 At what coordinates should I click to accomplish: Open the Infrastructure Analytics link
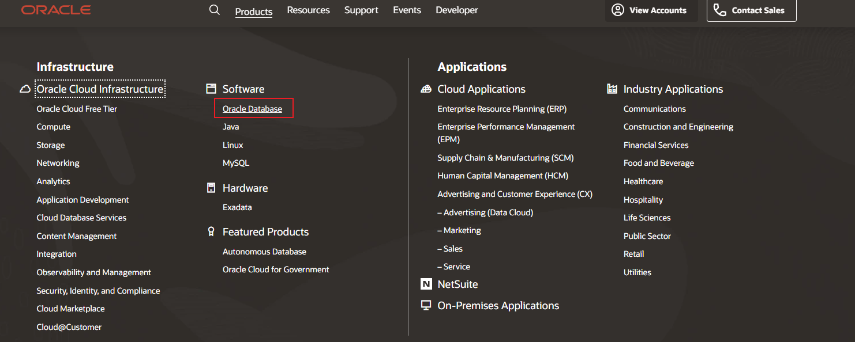tap(54, 181)
